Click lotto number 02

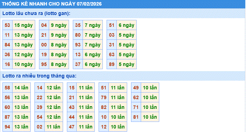(x=39, y=127)
